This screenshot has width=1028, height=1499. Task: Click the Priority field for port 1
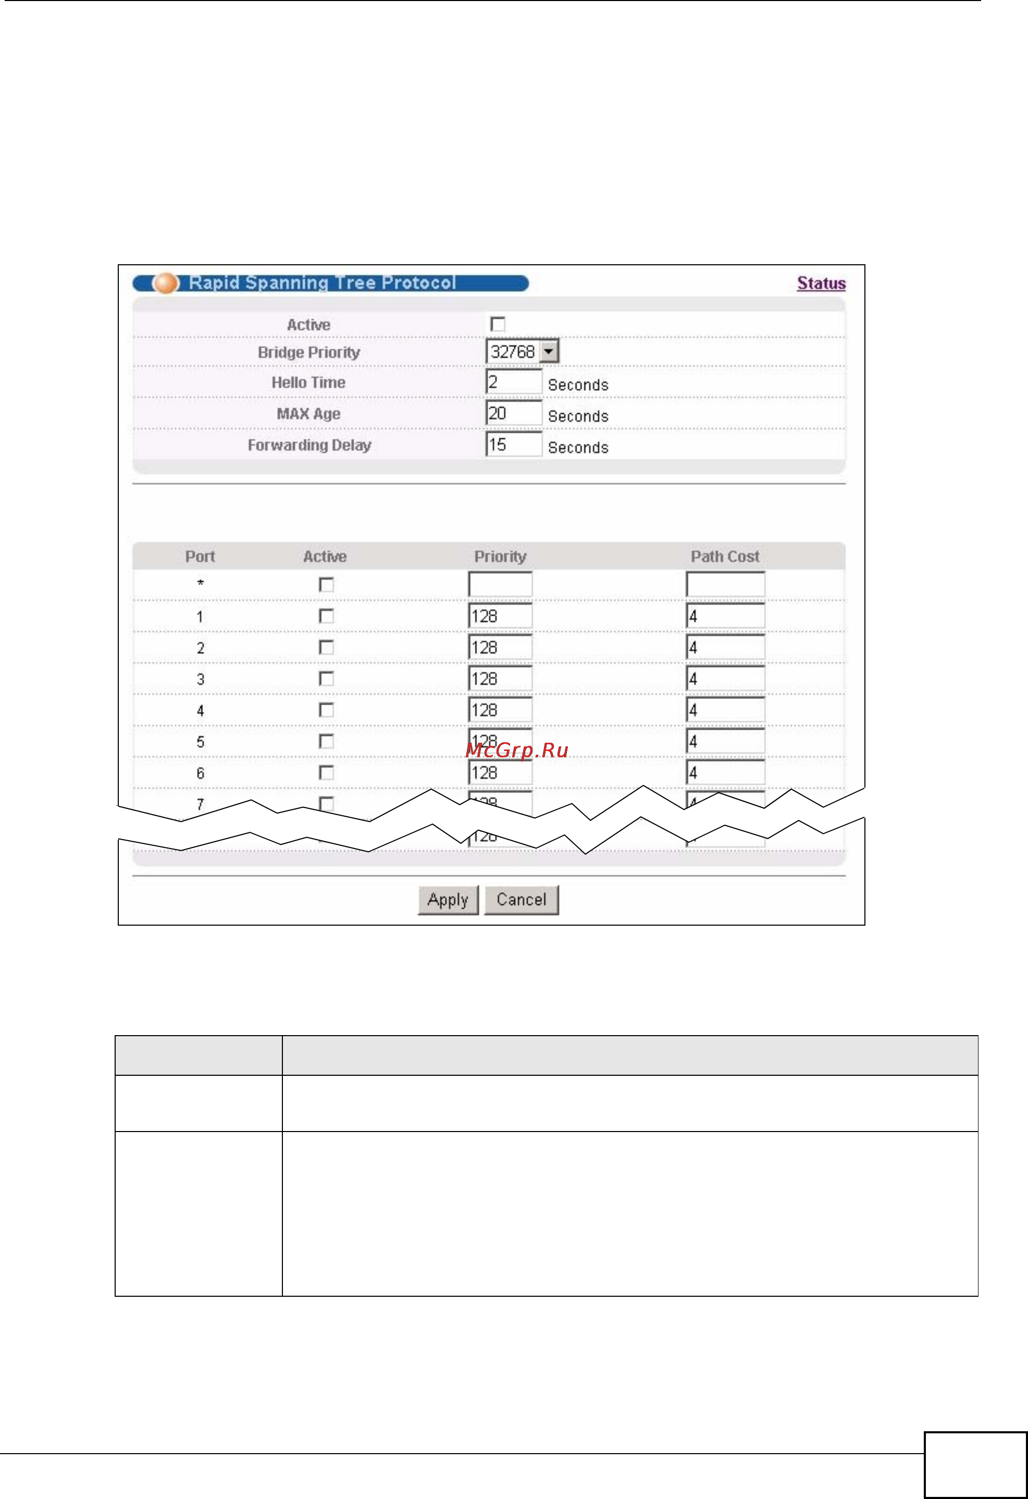pos(500,616)
